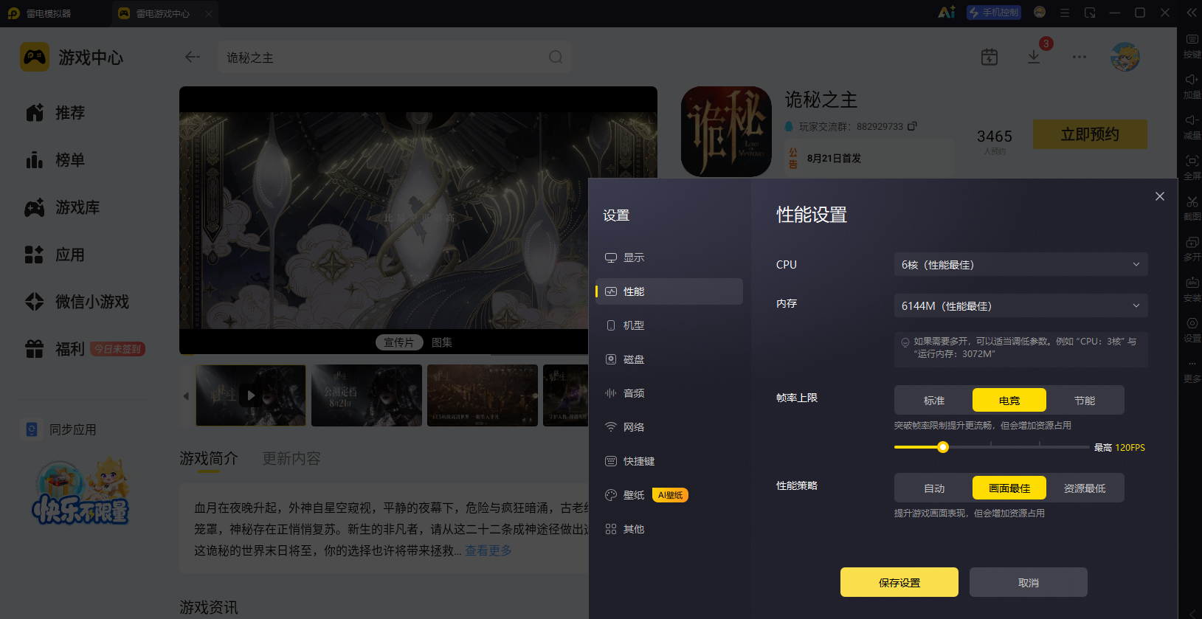Image resolution: width=1202 pixels, height=619 pixels.
Task: Choose 标准 frame rate limit
Action: pyautogui.click(x=934, y=400)
